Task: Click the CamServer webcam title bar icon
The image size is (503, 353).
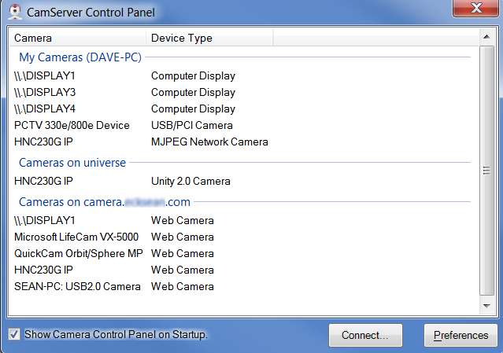Action: click(x=13, y=12)
